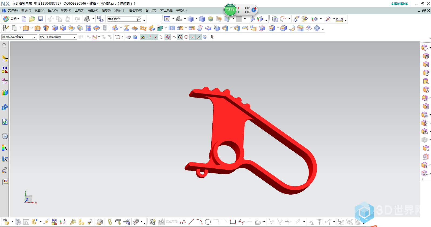Toggle the Mid Point snap option

[x=155, y=37]
